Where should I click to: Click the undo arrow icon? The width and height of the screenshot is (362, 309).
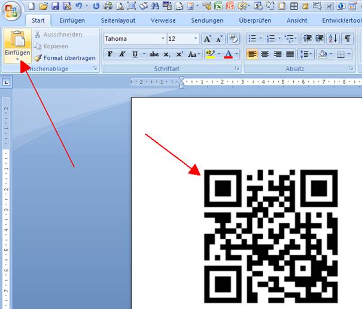click(x=78, y=6)
